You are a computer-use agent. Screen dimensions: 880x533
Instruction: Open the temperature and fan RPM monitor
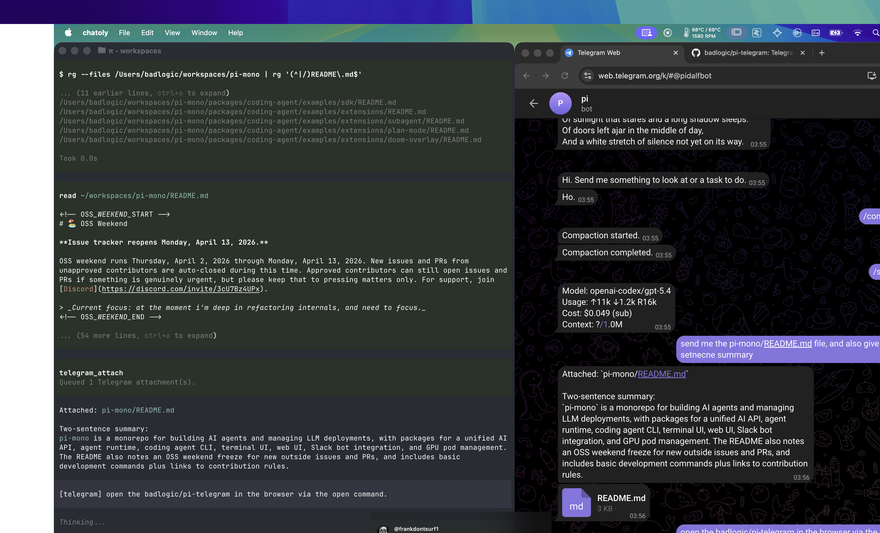point(702,33)
